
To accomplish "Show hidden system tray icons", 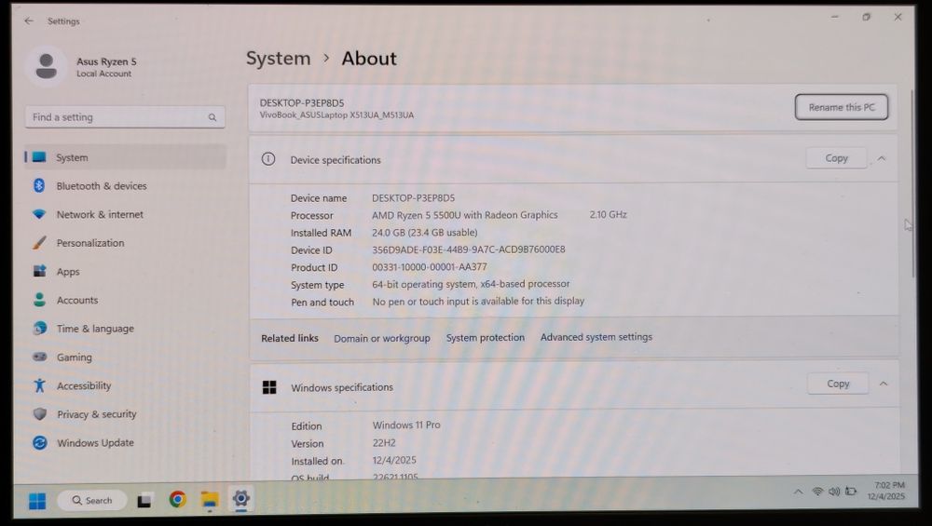I will [x=799, y=492].
